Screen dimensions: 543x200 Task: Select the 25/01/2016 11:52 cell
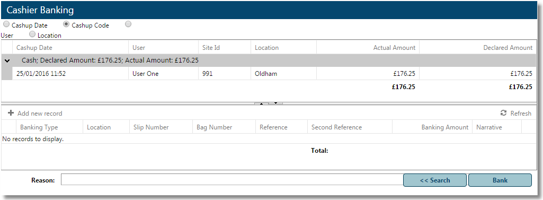(x=70, y=74)
